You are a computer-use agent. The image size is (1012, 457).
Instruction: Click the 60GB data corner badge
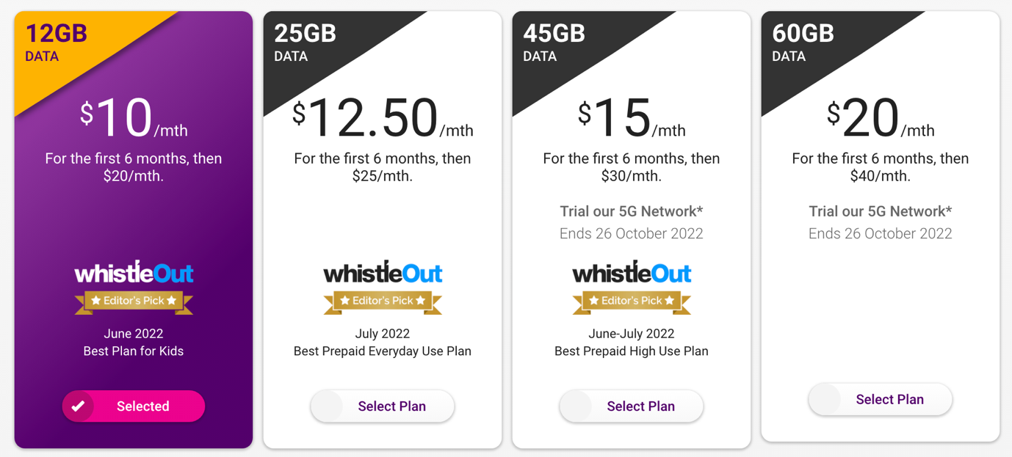click(x=805, y=44)
